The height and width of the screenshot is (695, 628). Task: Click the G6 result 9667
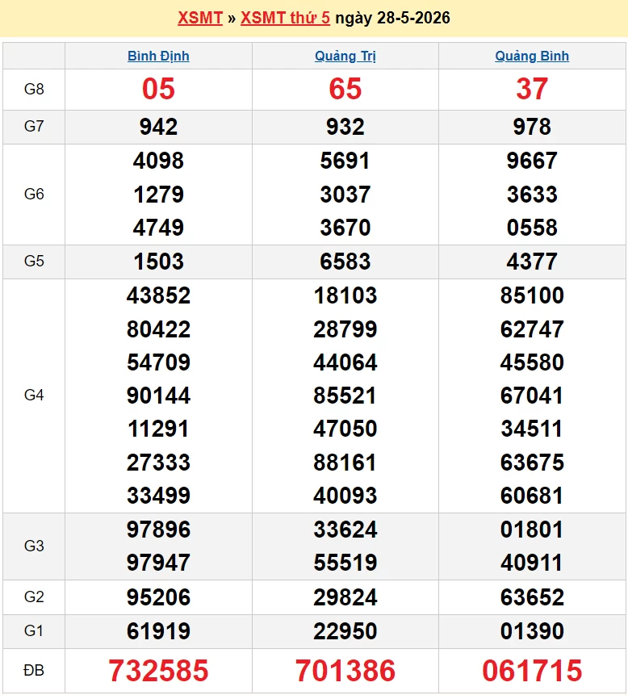(532, 161)
